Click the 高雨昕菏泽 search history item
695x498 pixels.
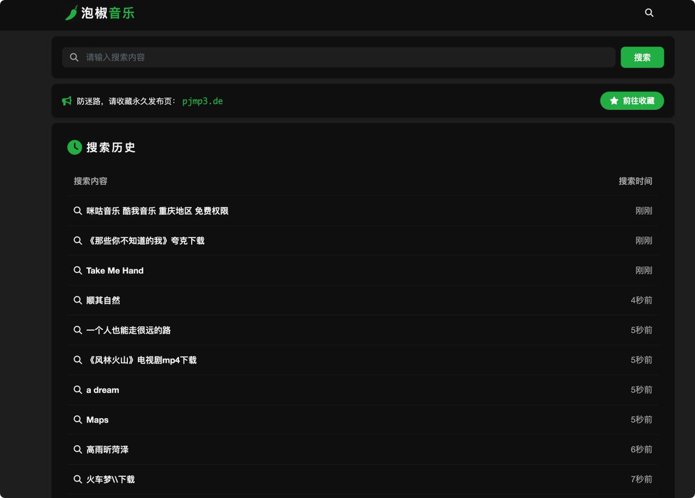coord(108,449)
